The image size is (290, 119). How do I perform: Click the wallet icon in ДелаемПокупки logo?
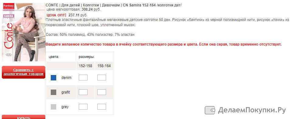click(210, 110)
